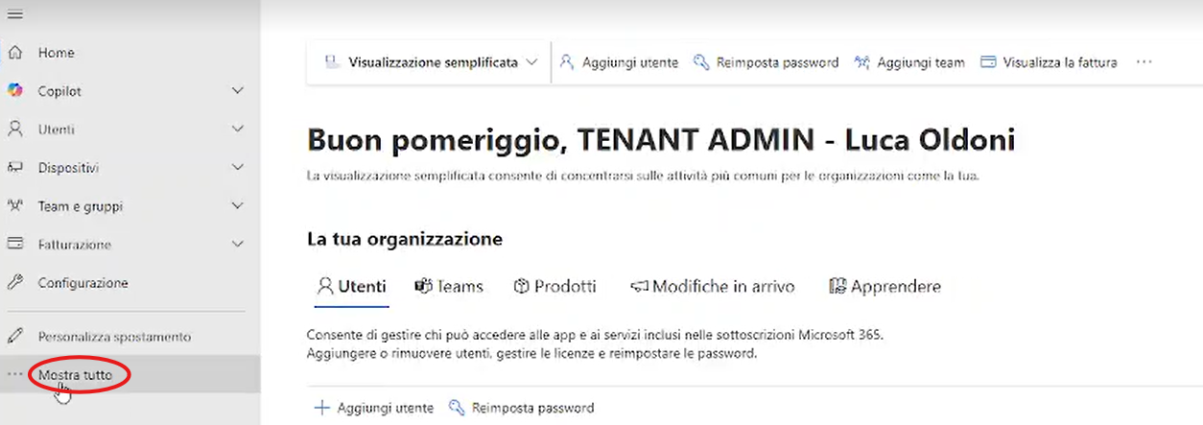1203x425 pixels.
Task: Expand the Utenti section chevron
Action: 238,130
